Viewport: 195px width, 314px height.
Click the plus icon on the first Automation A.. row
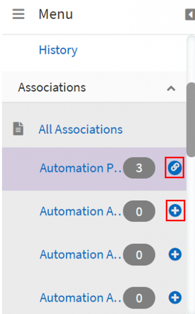(175, 211)
